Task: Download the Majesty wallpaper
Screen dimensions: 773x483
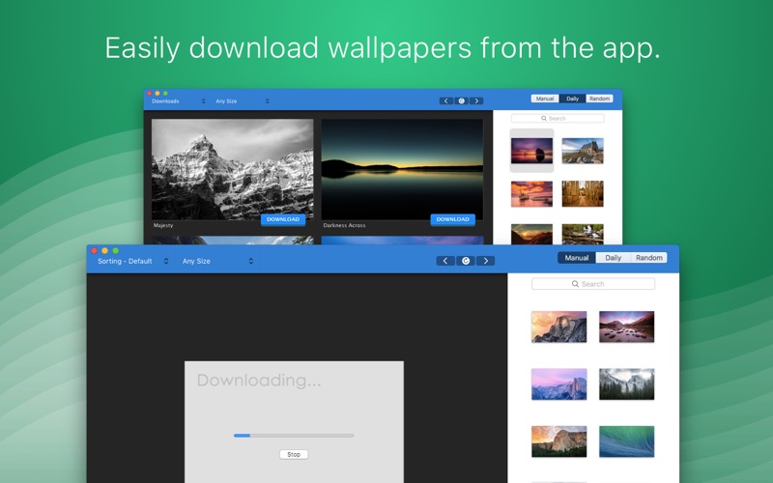Action: [x=283, y=219]
